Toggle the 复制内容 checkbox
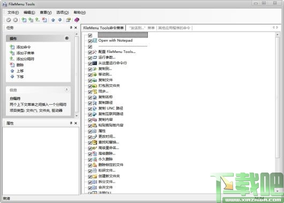This screenshot has width=284, height=203. pyautogui.click(x=90, y=120)
